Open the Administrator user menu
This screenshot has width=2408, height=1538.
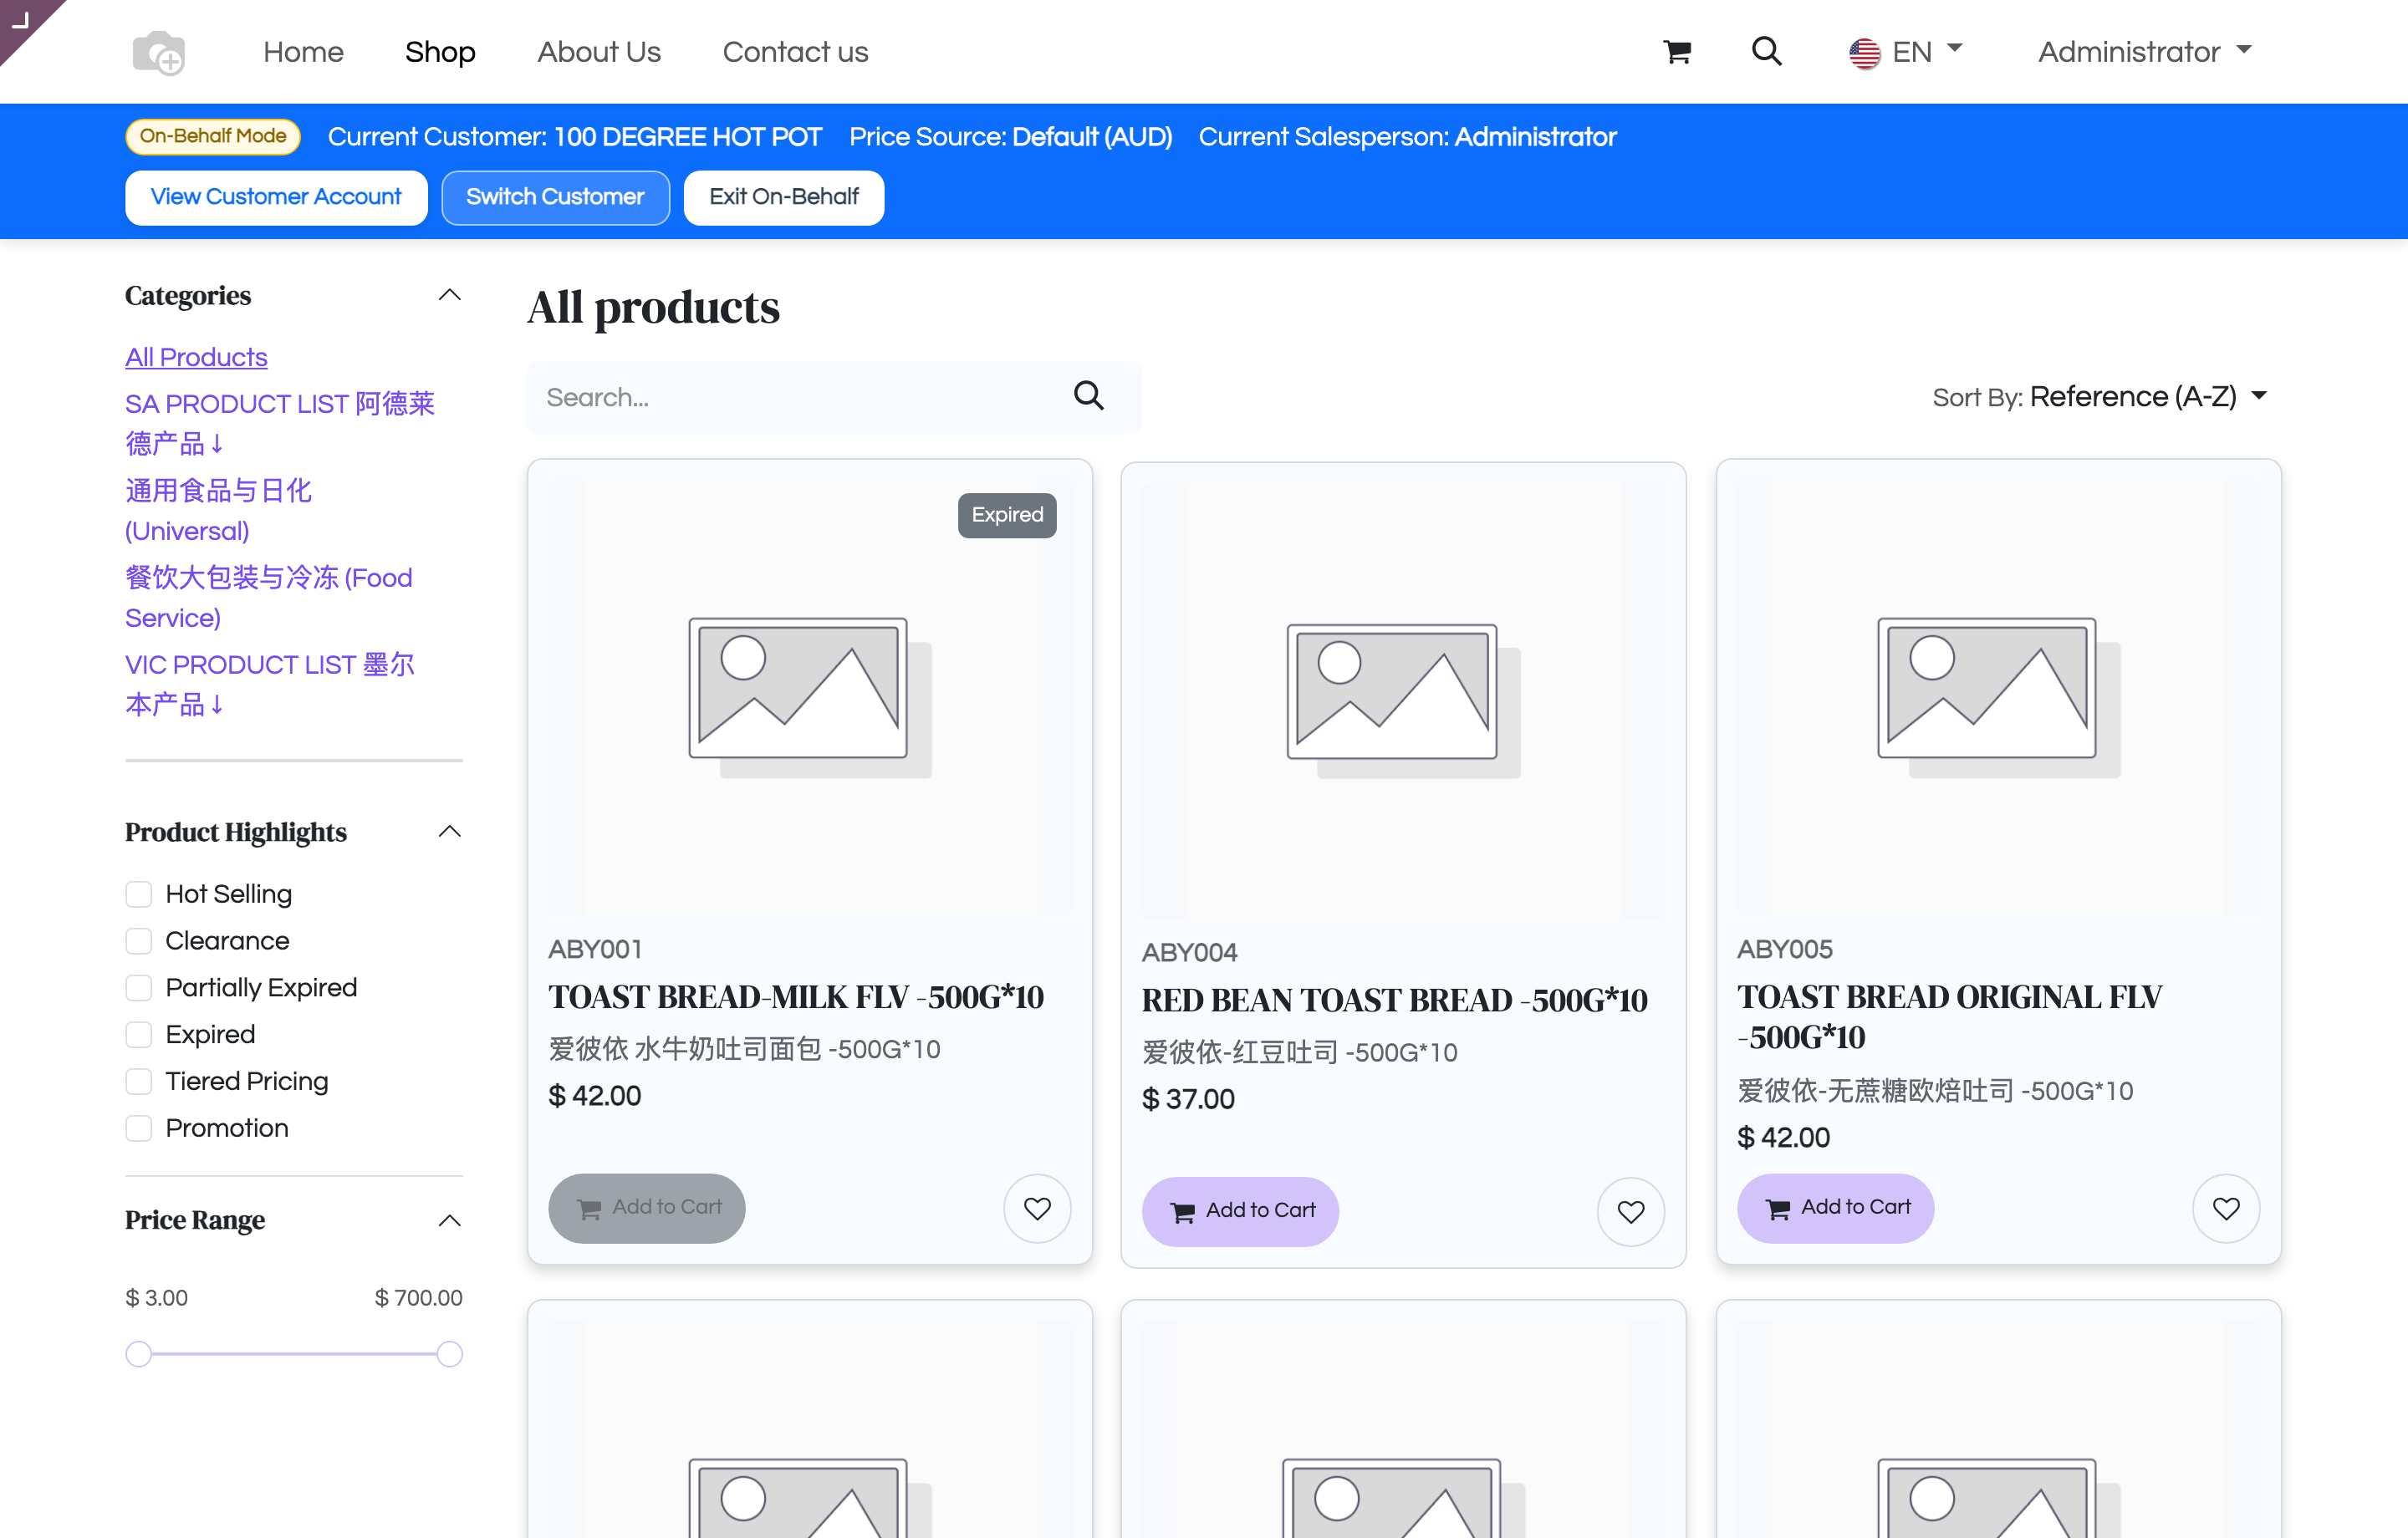click(2146, 51)
